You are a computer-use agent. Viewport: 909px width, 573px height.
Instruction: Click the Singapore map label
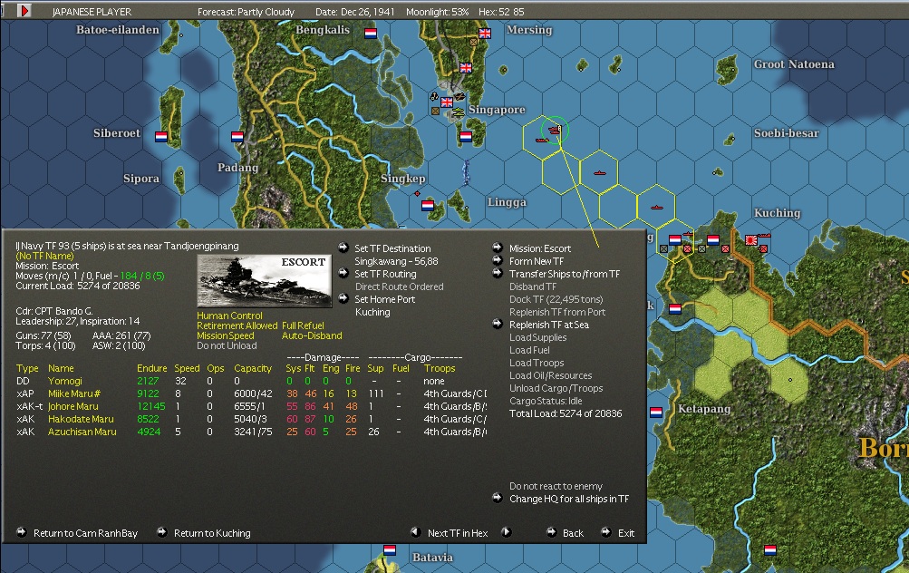[x=497, y=110]
